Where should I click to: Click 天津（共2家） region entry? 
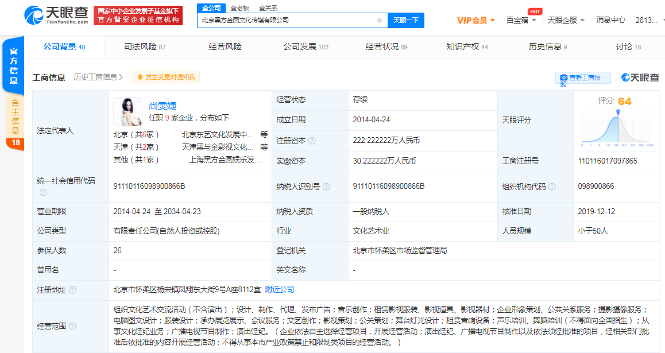tap(136, 147)
